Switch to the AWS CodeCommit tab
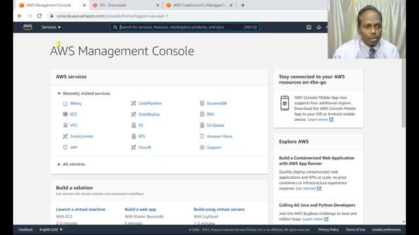Image resolution: width=419 pixels, height=235 pixels. point(199,5)
